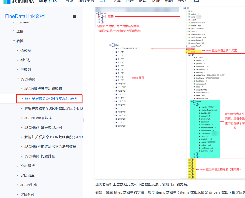Viewport: 245px width, 198px height.
Task: Open the 字段拆列 doc page
Action: point(27,194)
